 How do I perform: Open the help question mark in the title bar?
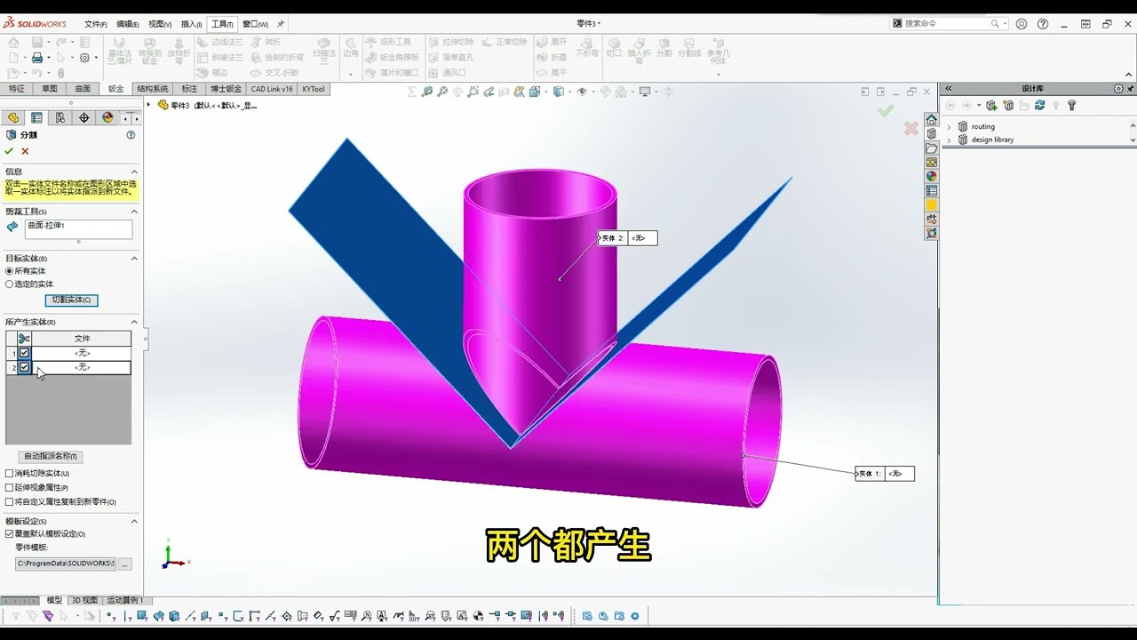1043,24
